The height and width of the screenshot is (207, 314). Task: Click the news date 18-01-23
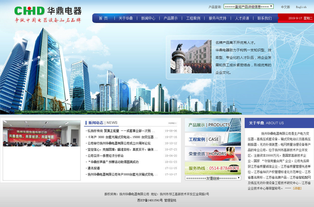(171, 162)
